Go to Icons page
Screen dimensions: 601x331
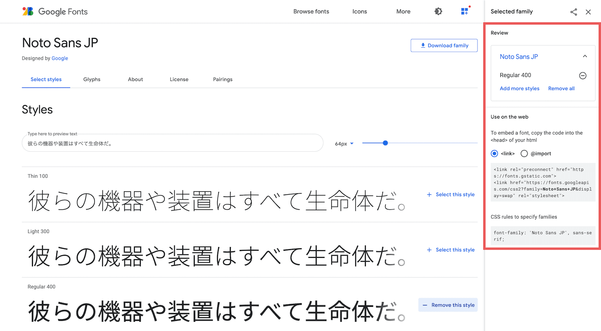tap(359, 12)
